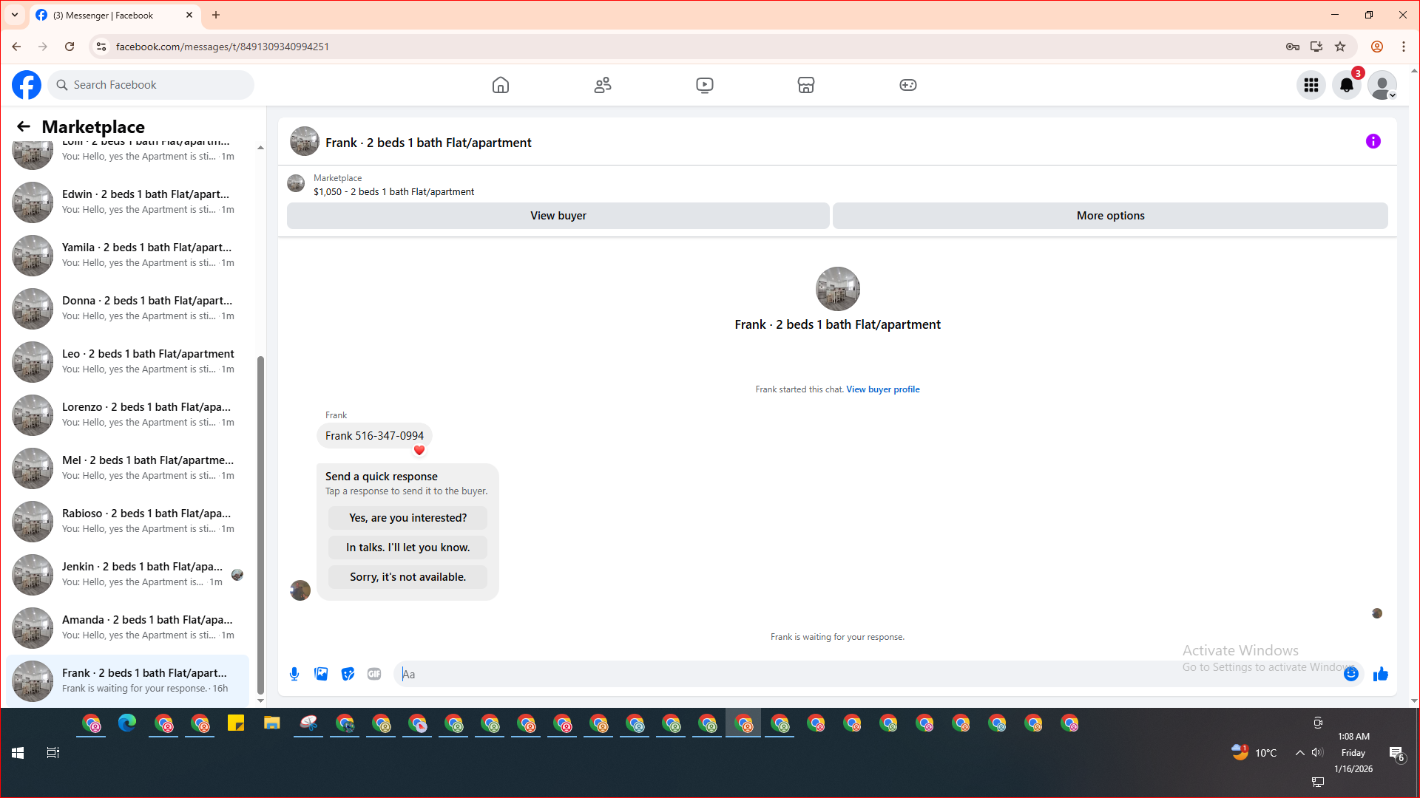Go to Facebook Home tab
The width and height of the screenshot is (1420, 798).
click(x=501, y=85)
